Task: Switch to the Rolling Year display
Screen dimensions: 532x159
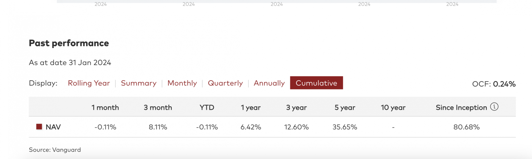Action: pos(89,83)
